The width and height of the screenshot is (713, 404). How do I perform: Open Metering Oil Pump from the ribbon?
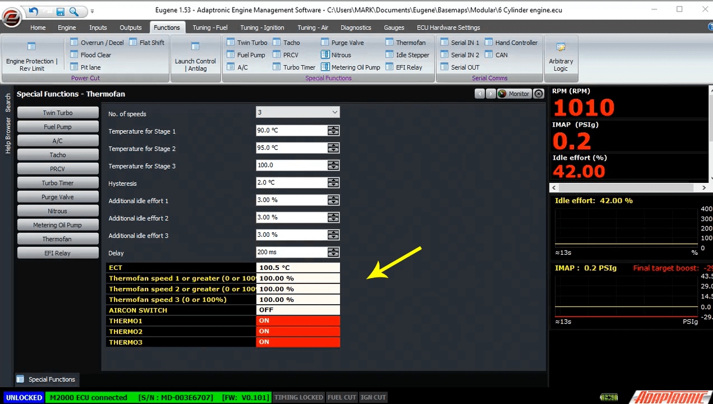pos(350,67)
